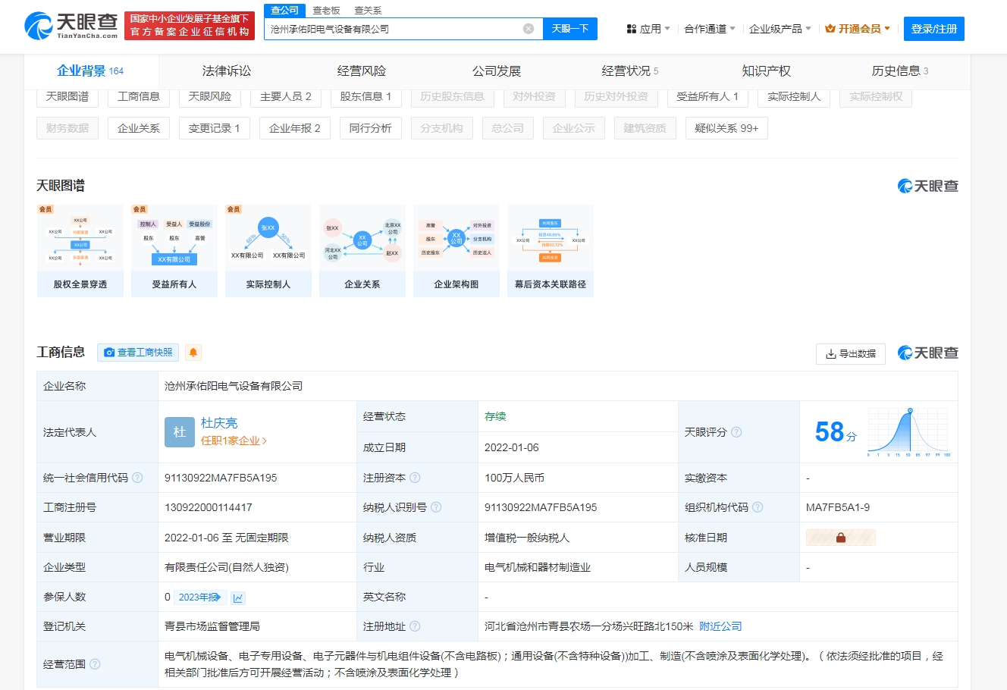This screenshot has height=690, width=1007.
Task: Click the locked 核准日期 icon
Action: 840,538
